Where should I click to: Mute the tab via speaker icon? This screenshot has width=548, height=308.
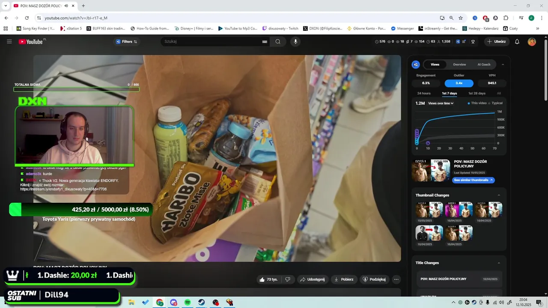66,6
